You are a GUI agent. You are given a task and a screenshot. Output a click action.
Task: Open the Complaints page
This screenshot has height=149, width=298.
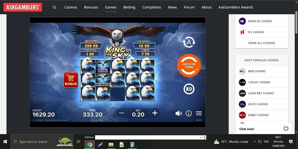coord(151,7)
